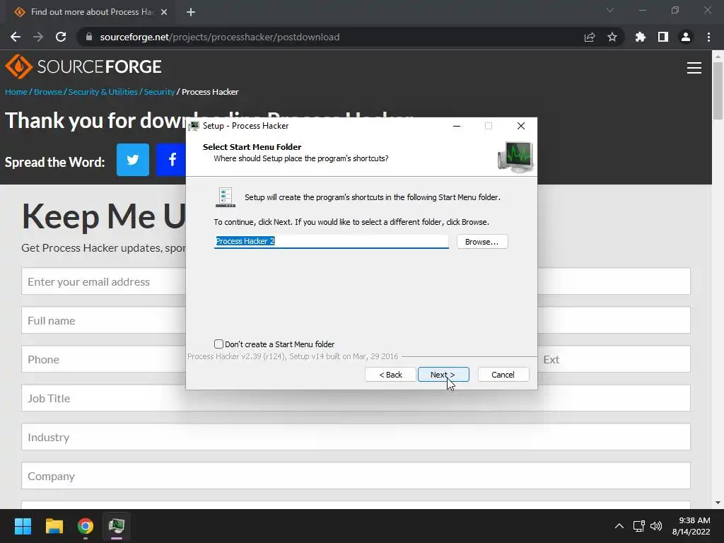Open the SourceForge hamburger menu

click(x=694, y=68)
